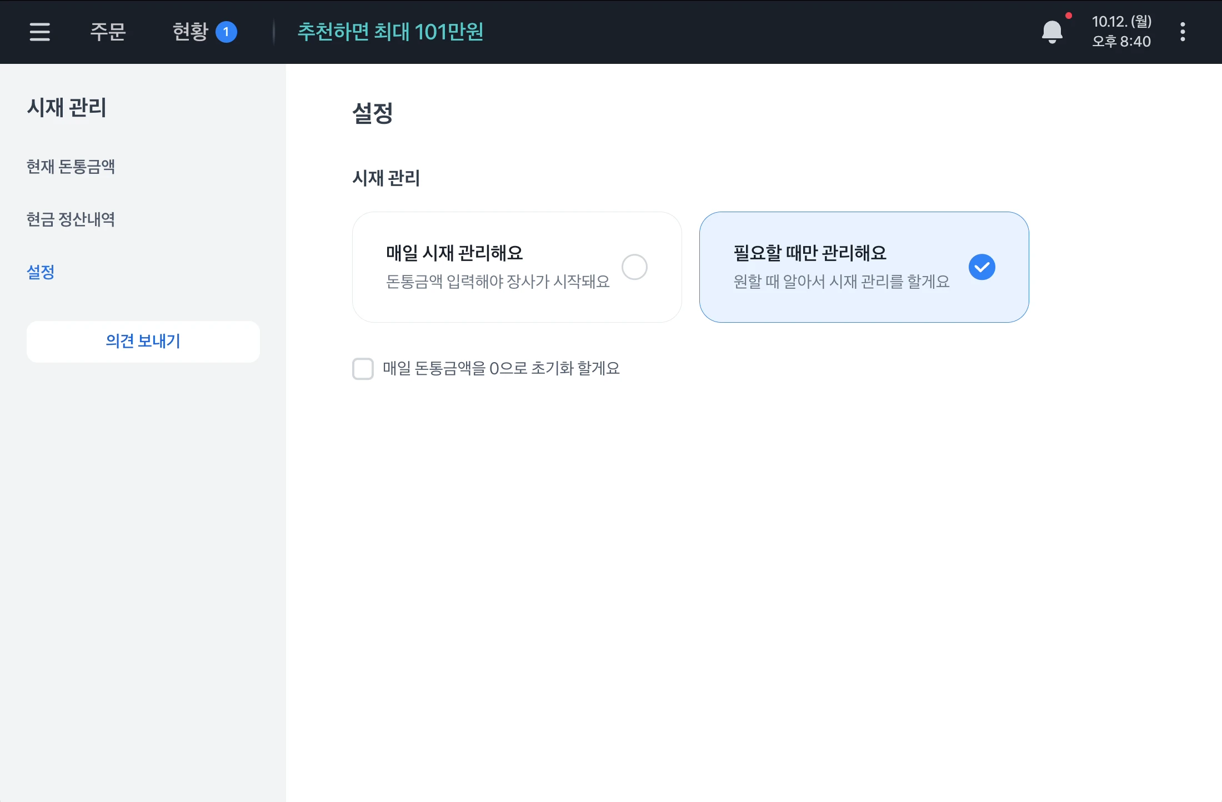Image resolution: width=1222 pixels, height=802 pixels.
Task: Click the 설정 page title
Action: pos(373,113)
